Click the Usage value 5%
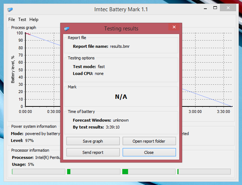This screenshot has height=185, width=242. [x=31, y=164]
